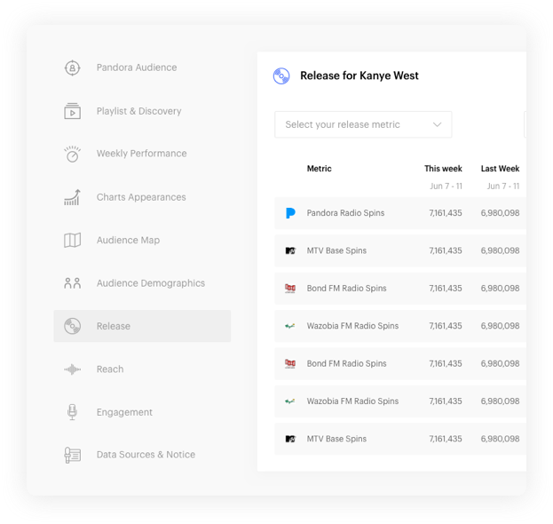This screenshot has width=553, height=524.
Task: Click the Playlist & Discovery play icon
Action: (72, 111)
